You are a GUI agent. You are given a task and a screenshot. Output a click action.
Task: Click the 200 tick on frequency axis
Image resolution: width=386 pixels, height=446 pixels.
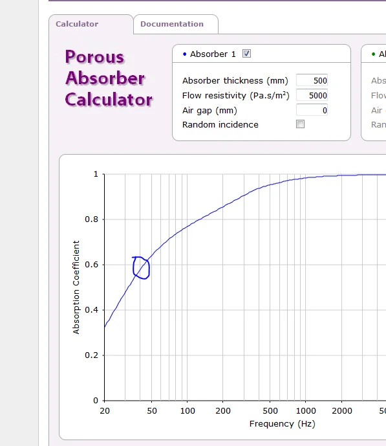click(x=223, y=411)
